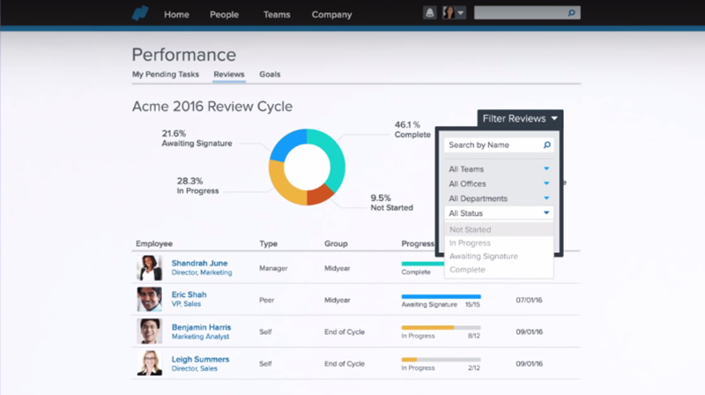Image resolution: width=705 pixels, height=395 pixels.
Task: Click the magnifier in top search bar
Action: coord(571,14)
